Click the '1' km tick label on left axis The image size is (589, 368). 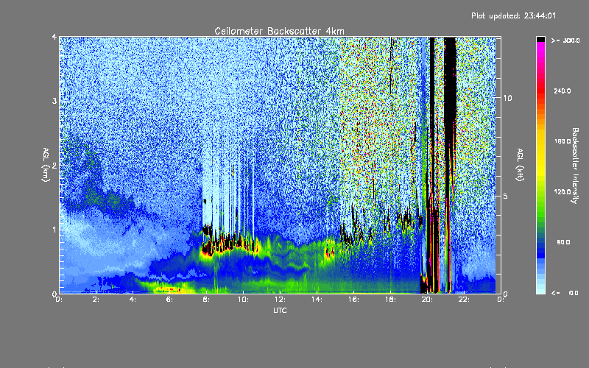tap(54, 230)
